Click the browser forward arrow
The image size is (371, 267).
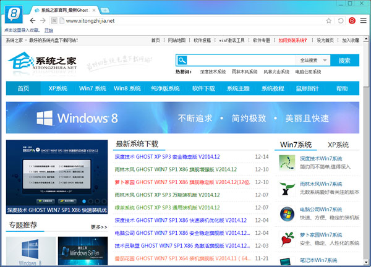(x=43, y=21)
